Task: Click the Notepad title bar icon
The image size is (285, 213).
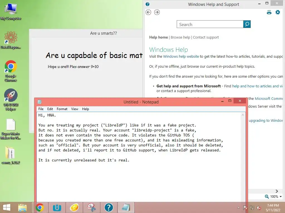Action: [x=40, y=102]
